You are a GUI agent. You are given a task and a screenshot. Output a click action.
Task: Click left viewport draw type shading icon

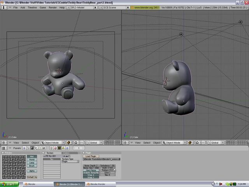point(69,143)
